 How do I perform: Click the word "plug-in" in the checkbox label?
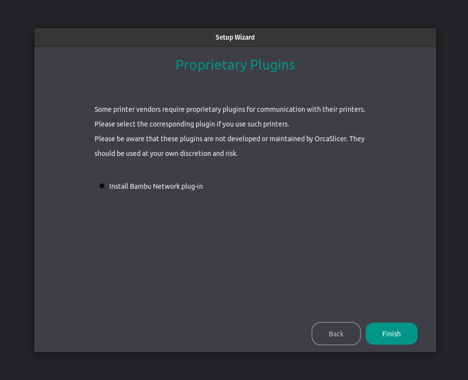[192, 186]
